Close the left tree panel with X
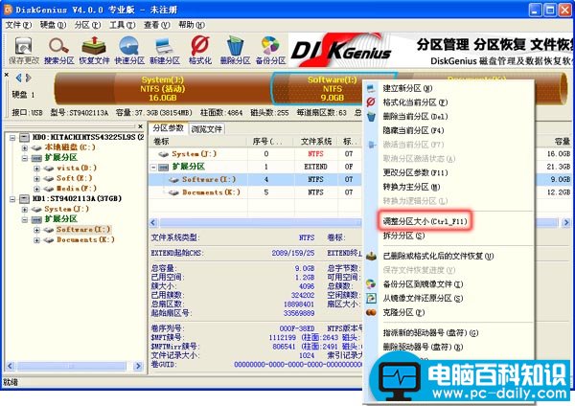This screenshot has height=406, width=575. point(141,126)
